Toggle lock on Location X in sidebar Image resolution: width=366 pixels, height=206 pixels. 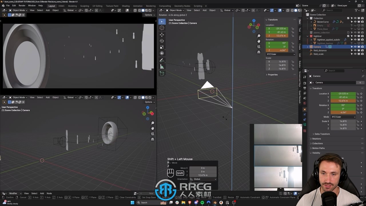pyautogui.click(x=293, y=29)
